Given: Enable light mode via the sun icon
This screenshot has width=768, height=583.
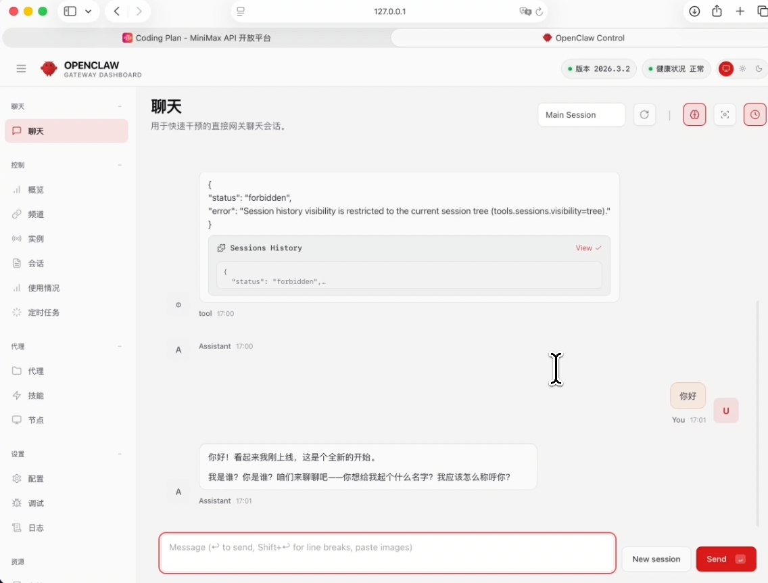Looking at the screenshot, I should (x=742, y=68).
